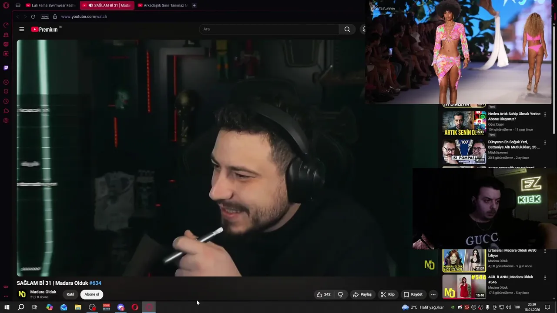This screenshot has height=313, width=557.
Task: Click the address bar URL youtube.com/watch
Action: [x=84, y=17]
